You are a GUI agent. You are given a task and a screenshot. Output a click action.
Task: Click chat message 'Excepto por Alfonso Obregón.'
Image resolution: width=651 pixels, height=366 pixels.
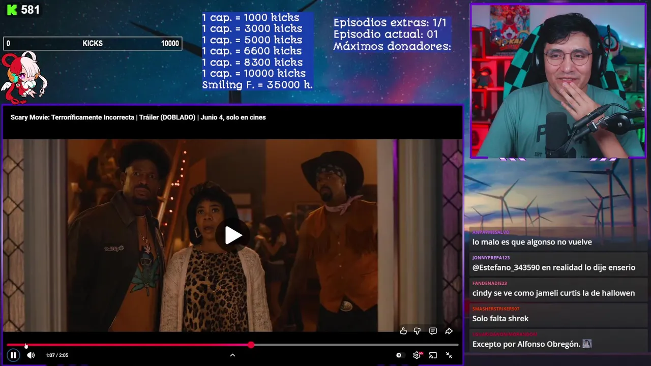click(526, 344)
